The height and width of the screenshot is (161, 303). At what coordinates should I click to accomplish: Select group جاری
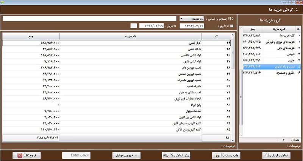pos(272,60)
